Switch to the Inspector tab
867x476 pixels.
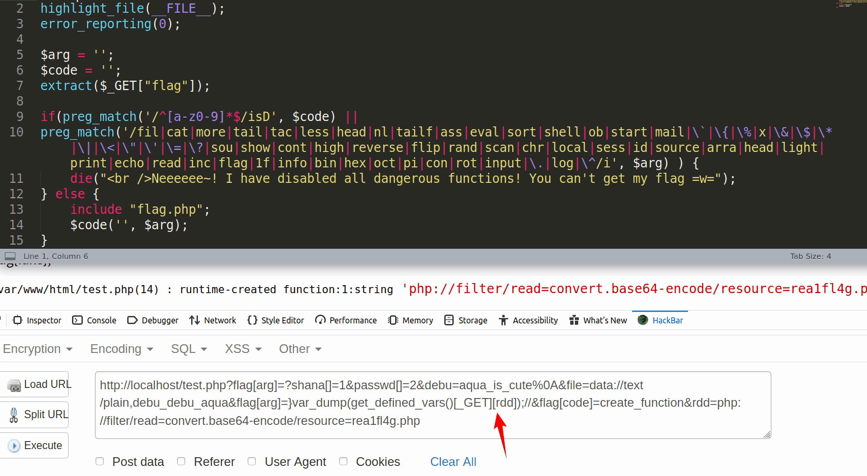pos(37,320)
